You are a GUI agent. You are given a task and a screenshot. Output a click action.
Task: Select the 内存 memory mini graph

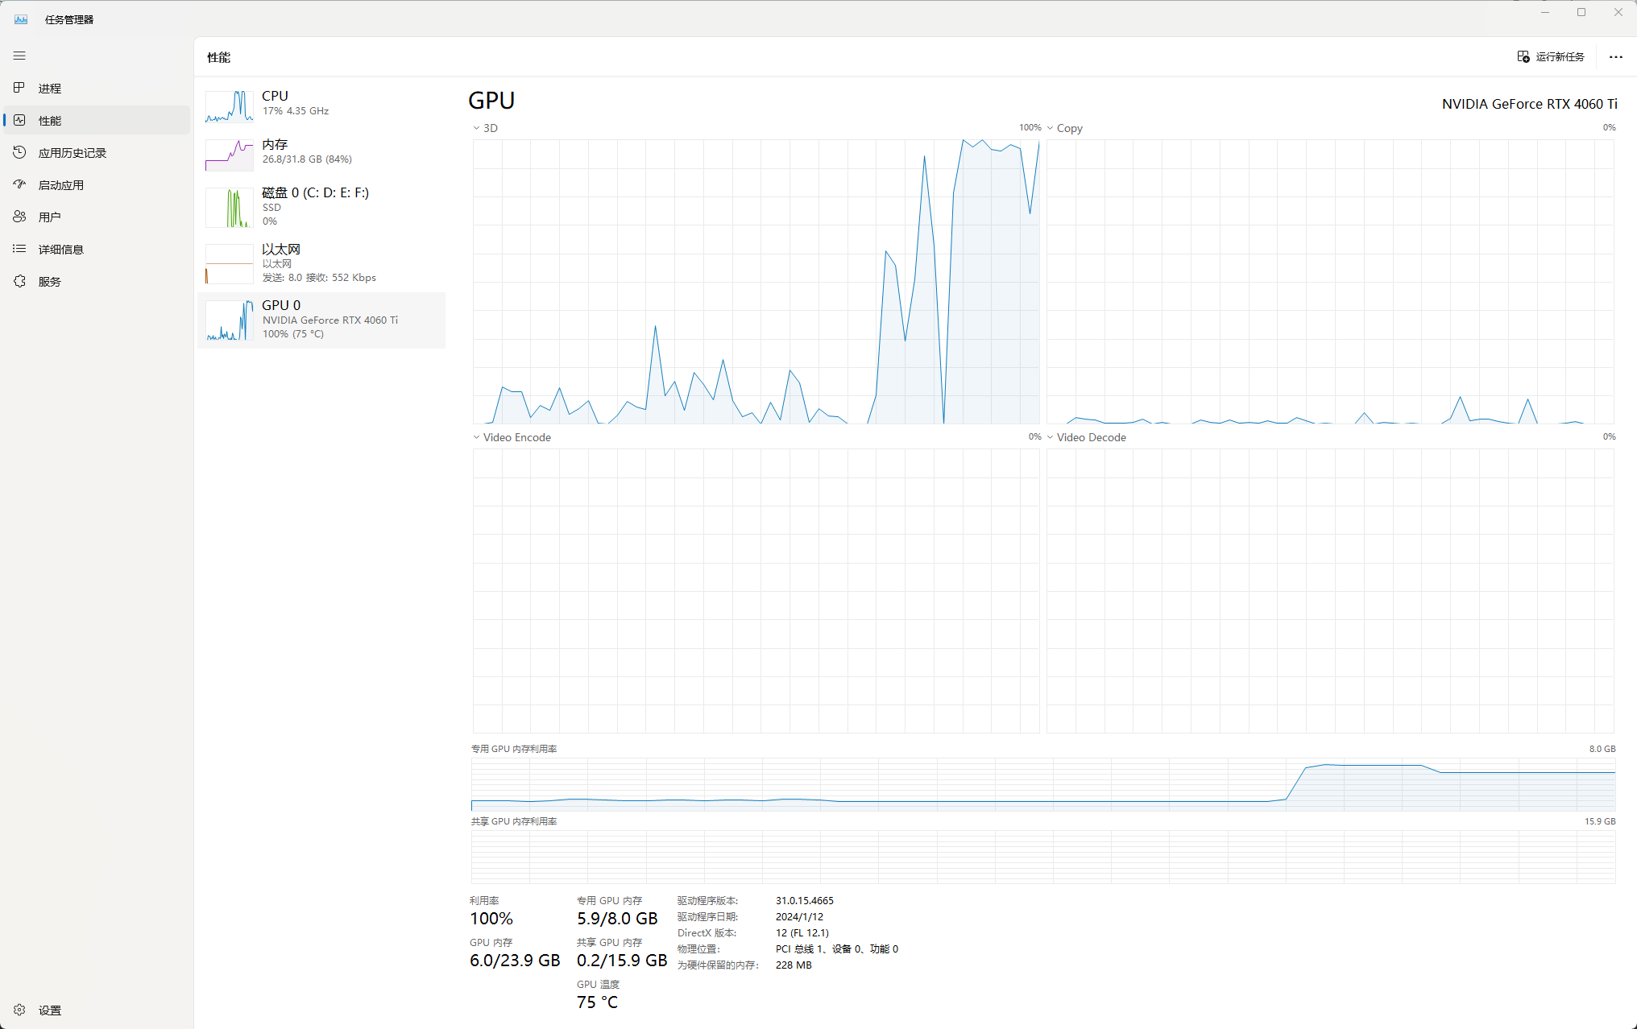230,154
